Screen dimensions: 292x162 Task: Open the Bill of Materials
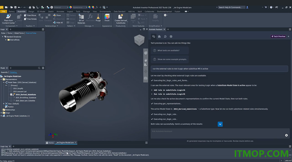81,19
